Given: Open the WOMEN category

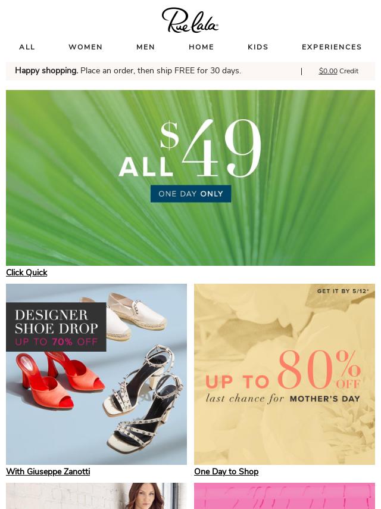Looking at the screenshot, I should click(85, 47).
